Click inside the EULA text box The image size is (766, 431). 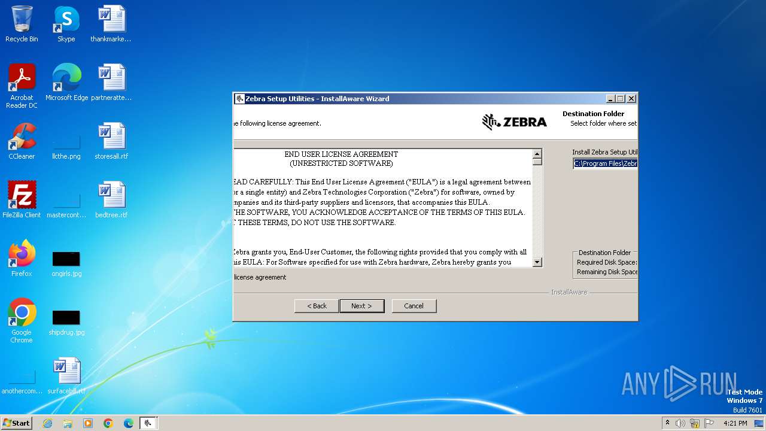point(382,208)
